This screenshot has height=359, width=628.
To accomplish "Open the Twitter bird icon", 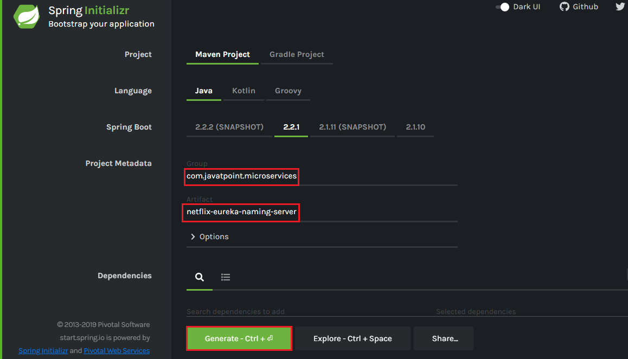I will 621,7.
